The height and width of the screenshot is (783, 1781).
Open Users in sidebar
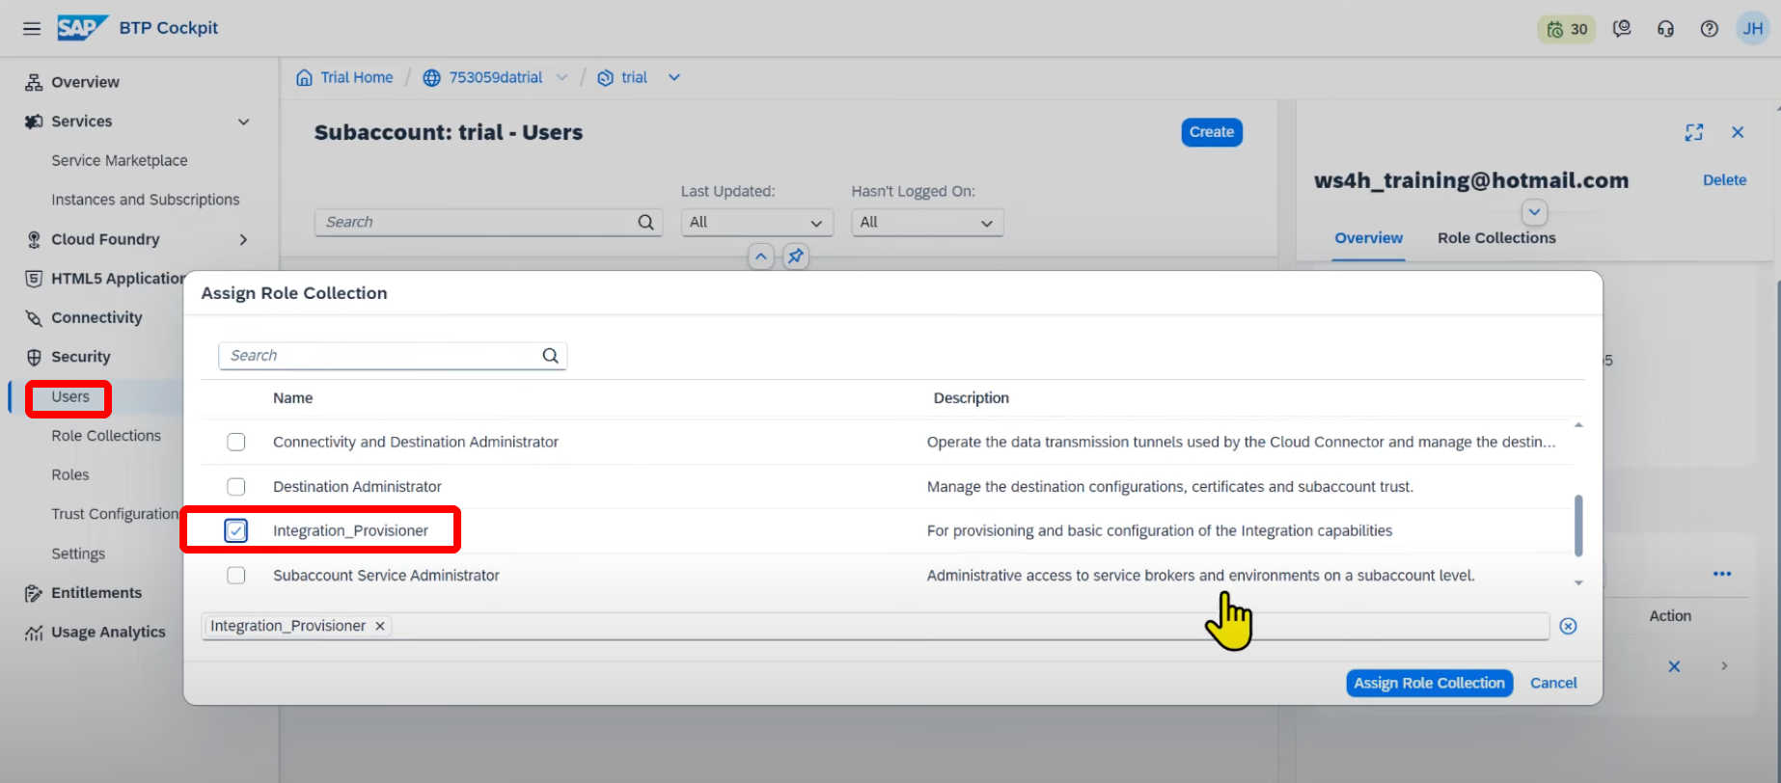70,396
